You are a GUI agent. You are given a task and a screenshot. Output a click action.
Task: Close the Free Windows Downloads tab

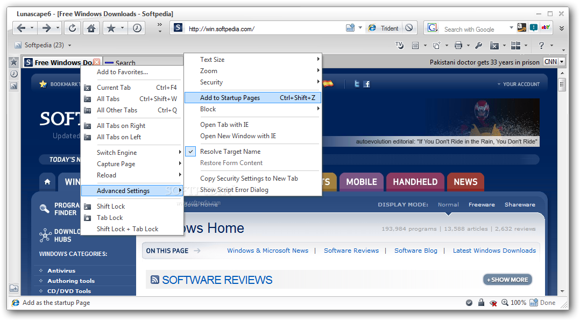(96, 62)
